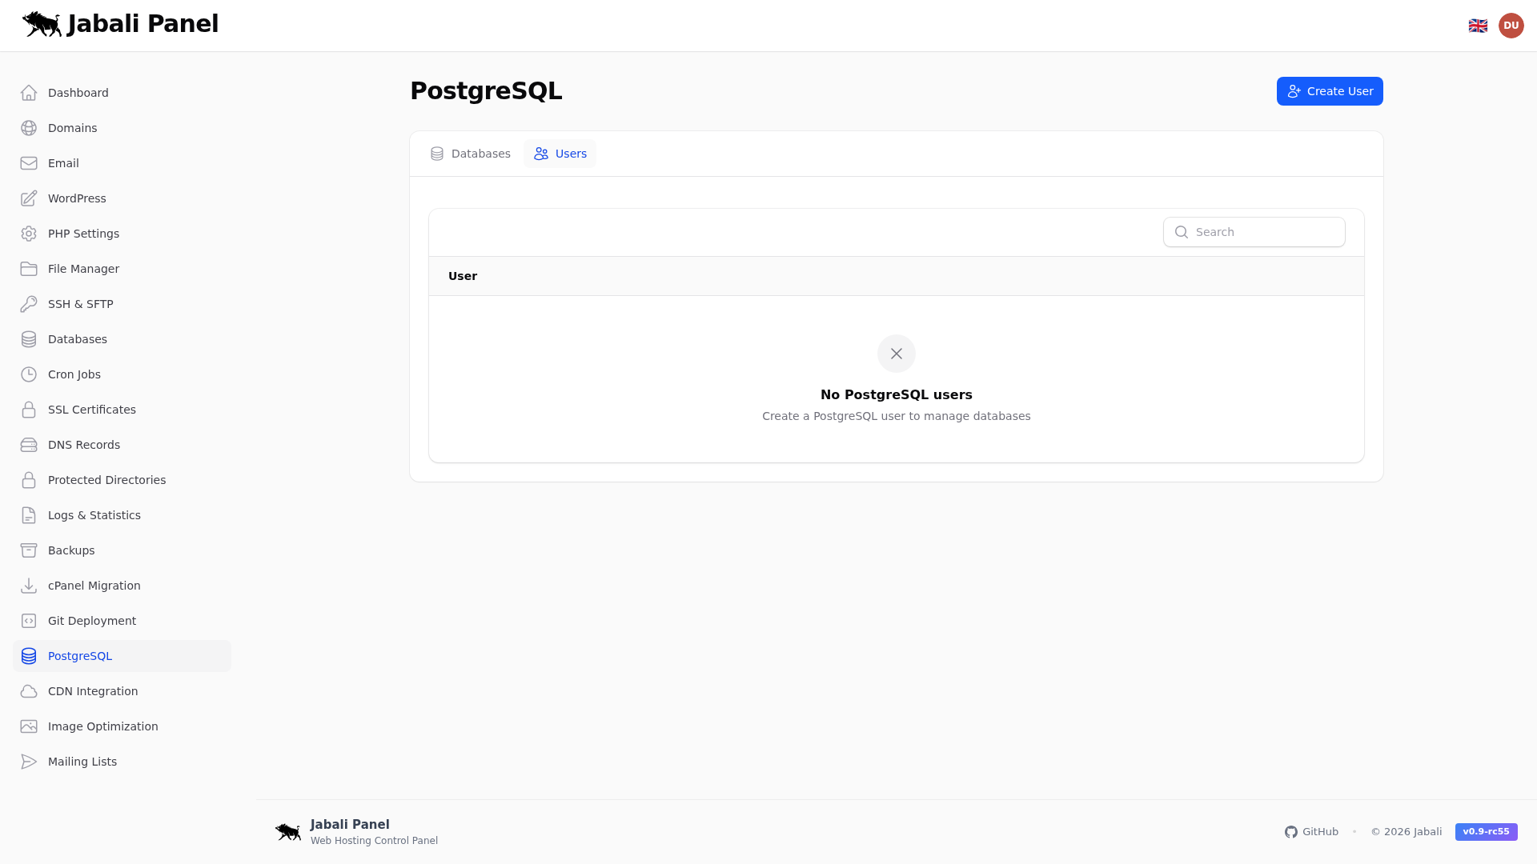Click the v0.9-rc55 version badge
This screenshot has height=864, width=1537.
1486,832
